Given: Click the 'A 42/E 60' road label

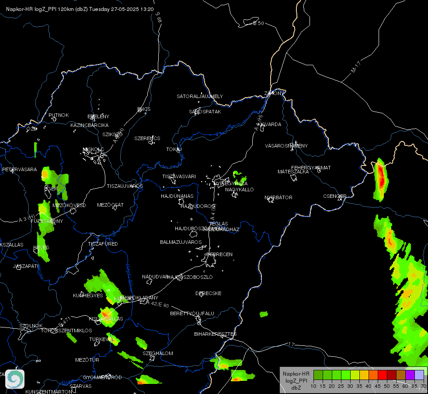Looking at the screenshot, I should 157,304.
